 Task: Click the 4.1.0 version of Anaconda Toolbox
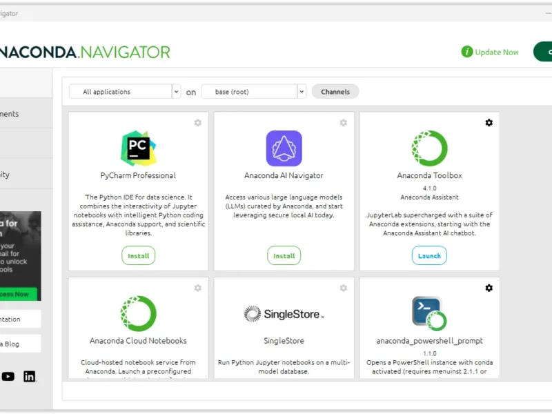[x=429, y=188]
